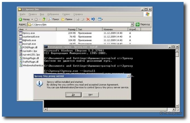This screenshot has height=123, width=190.
Task: Sort by the Атриб column header
Action: [134, 29]
